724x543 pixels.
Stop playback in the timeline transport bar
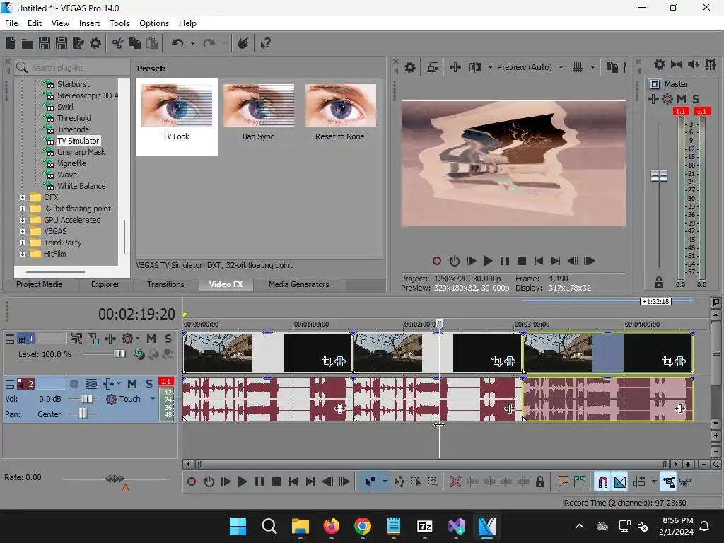pos(276,482)
